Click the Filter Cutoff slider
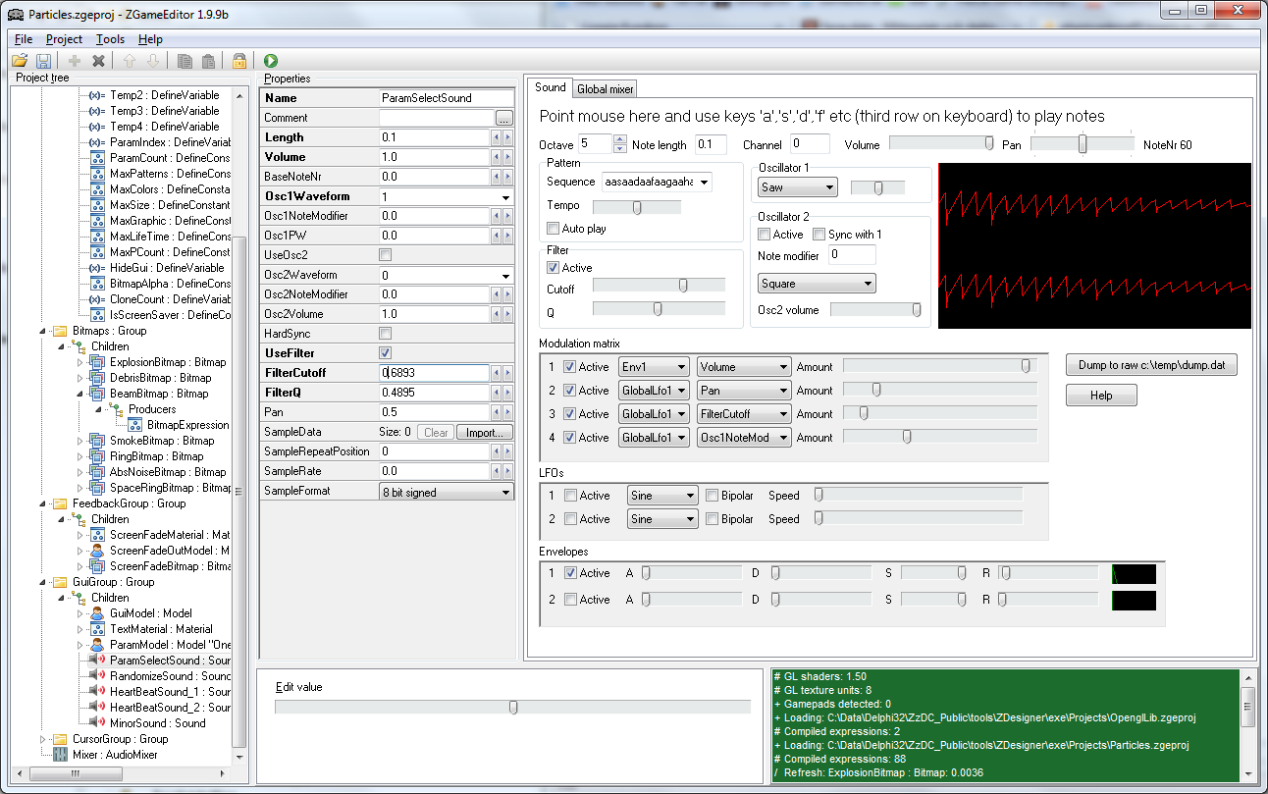Screen dimensions: 1268x794 pyautogui.click(x=659, y=285)
